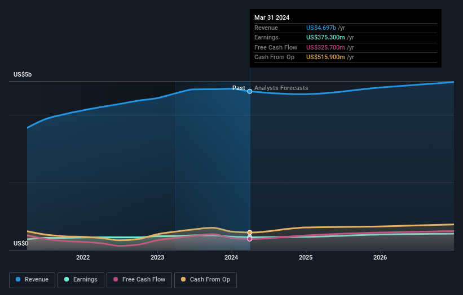This screenshot has width=463, height=295.
Task: Click the Mar 31 2024 tooltip date
Action: 272,17
